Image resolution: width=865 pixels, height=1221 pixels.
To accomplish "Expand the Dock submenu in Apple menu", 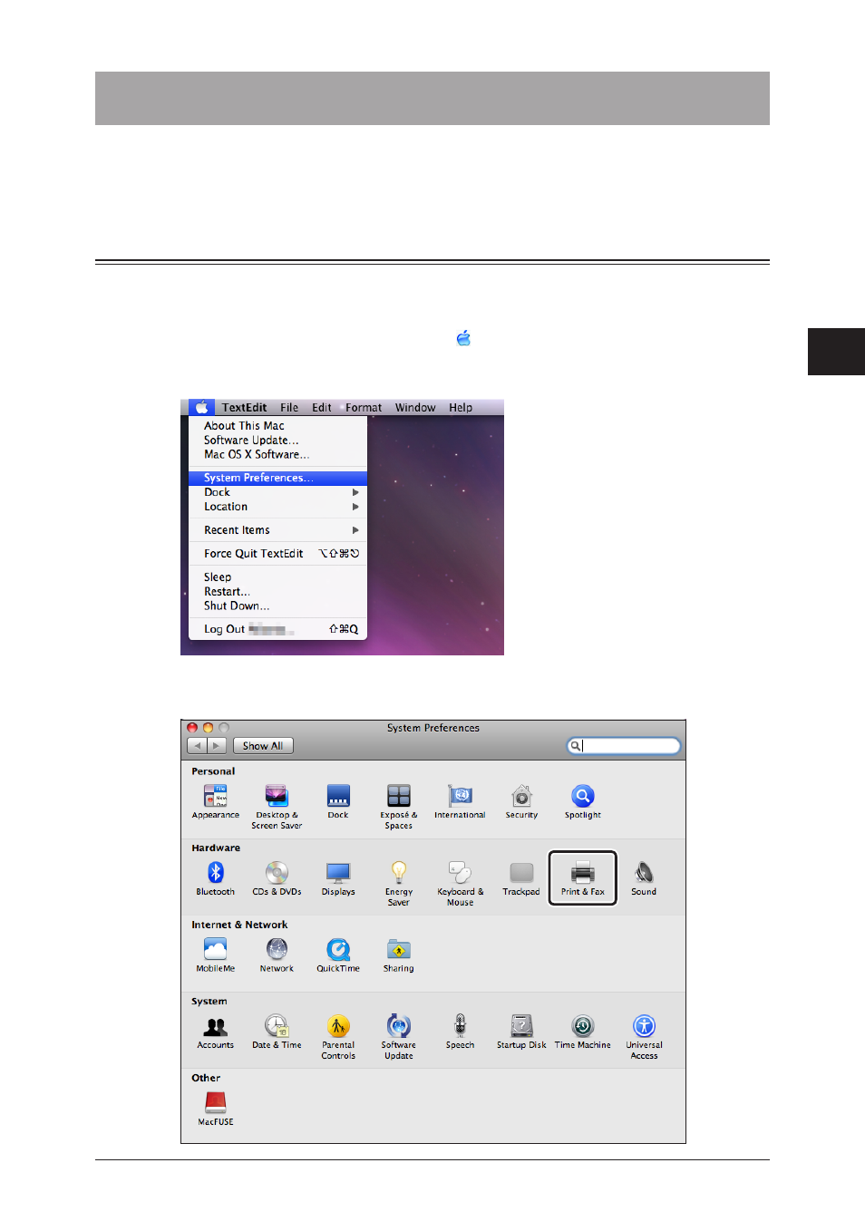I will 277,492.
